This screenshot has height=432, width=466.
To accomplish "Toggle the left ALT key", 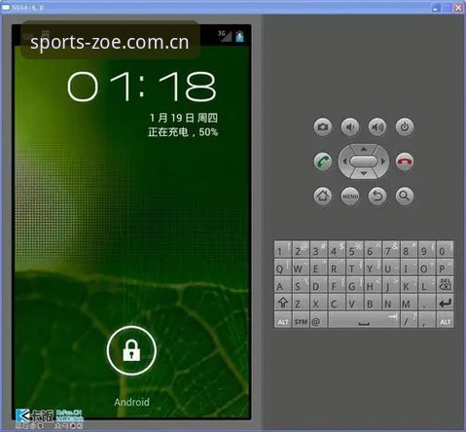I will click(282, 320).
